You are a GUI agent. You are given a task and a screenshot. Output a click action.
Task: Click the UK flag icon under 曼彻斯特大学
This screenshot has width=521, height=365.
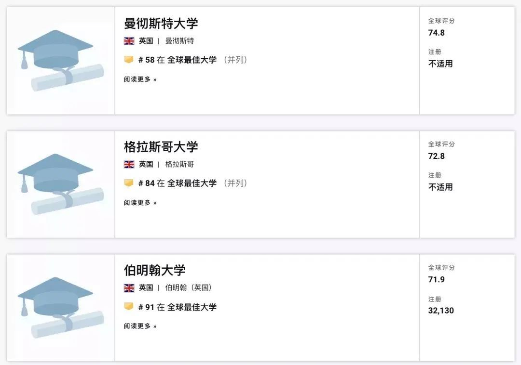pyautogui.click(x=129, y=41)
